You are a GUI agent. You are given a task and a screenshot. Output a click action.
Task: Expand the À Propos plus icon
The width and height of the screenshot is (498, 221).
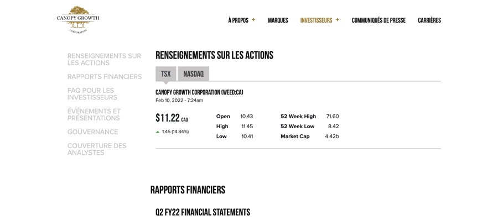pos(253,20)
